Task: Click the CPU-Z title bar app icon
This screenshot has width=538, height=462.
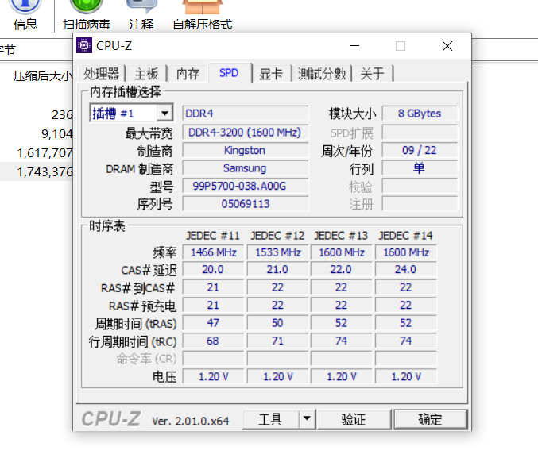Action: tap(84, 45)
